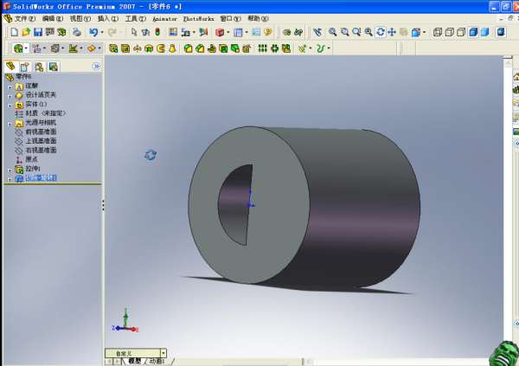The width and height of the screenshot is (519, 366).
Task: Click the 材质 <未指定> material item
Action: [x=45, y=113]
